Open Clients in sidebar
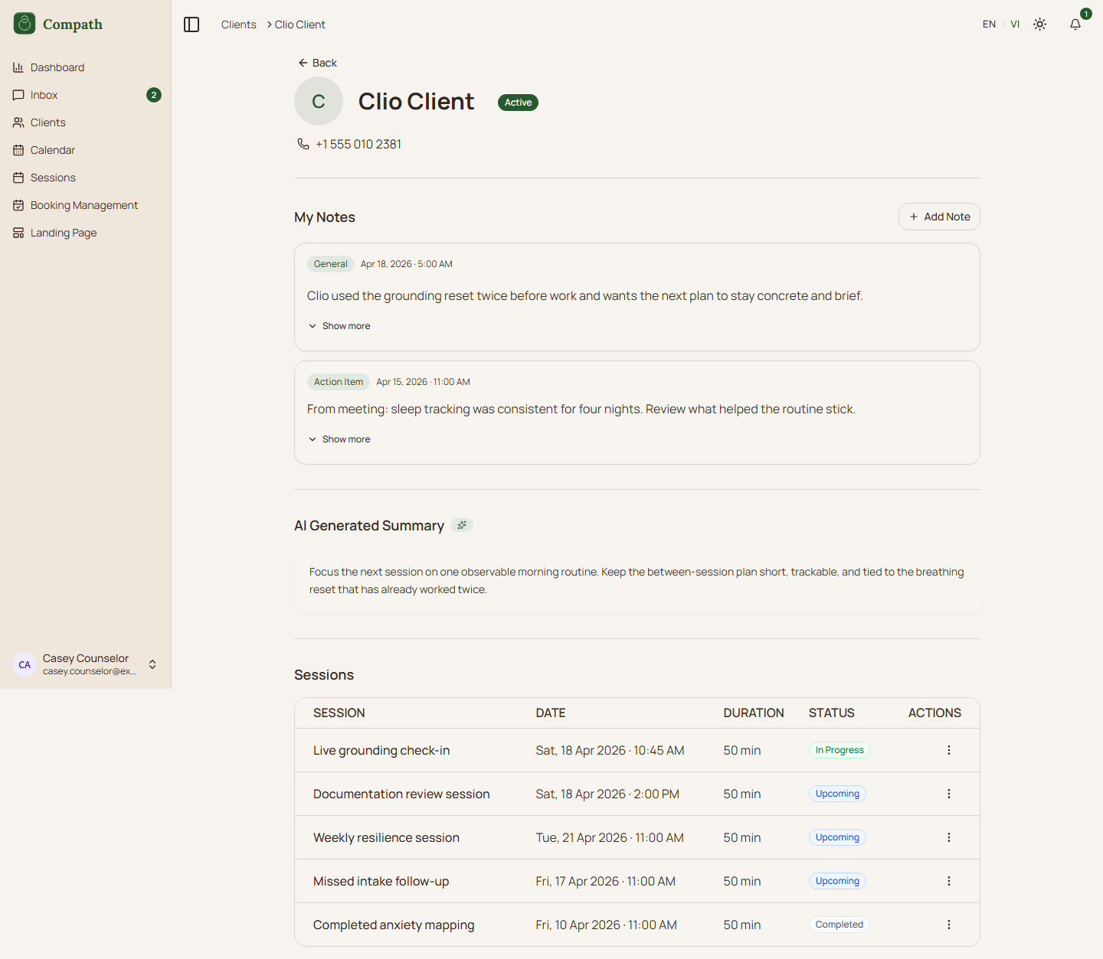 pos(86,122)
